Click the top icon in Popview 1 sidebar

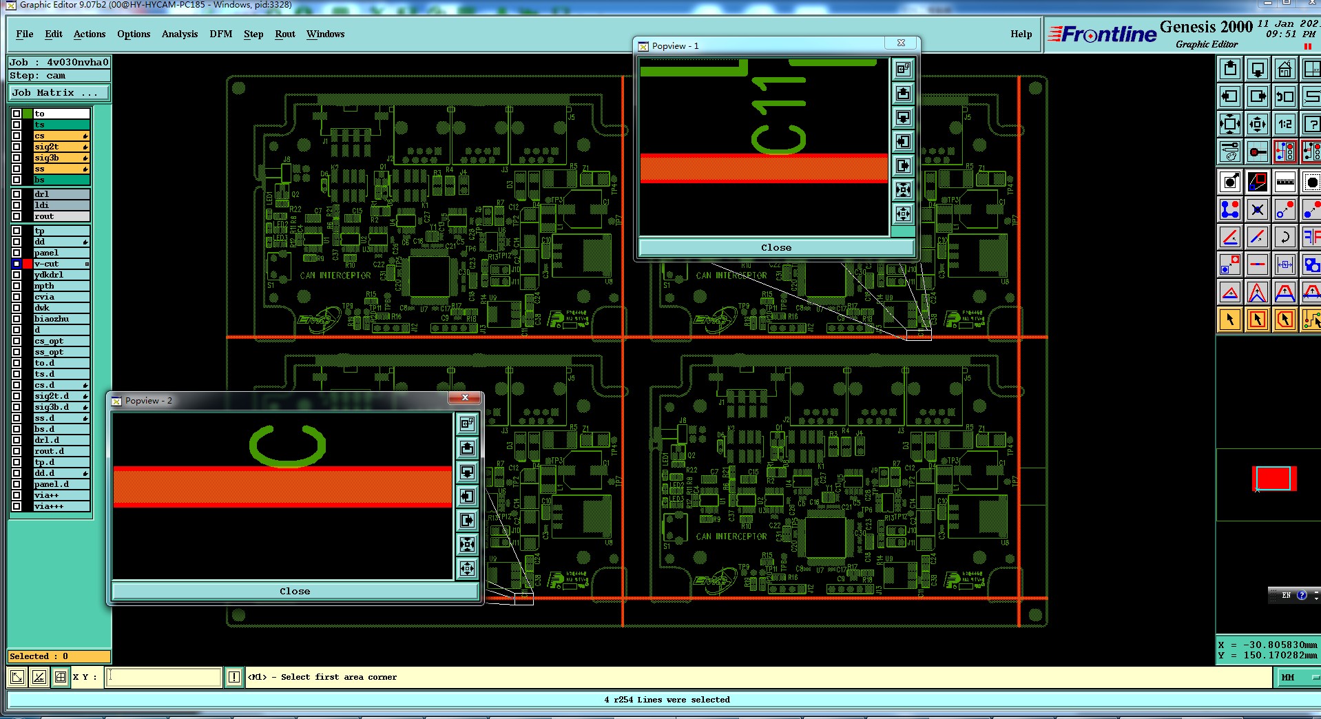click(904, 69)
